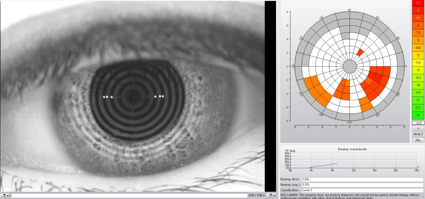The image size is (425, 199).
Task: Click the '0,00 / 8,86 s' time readout
Action: click(x=256, y=196)
